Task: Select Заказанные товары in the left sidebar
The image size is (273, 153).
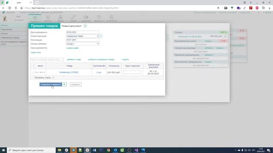Action: [x=14, y=38]
